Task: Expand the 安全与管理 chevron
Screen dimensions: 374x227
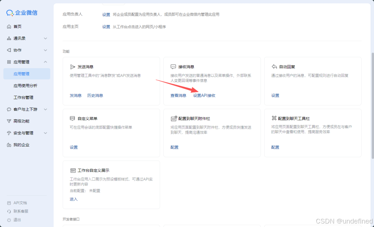Action: click(45, 133)
